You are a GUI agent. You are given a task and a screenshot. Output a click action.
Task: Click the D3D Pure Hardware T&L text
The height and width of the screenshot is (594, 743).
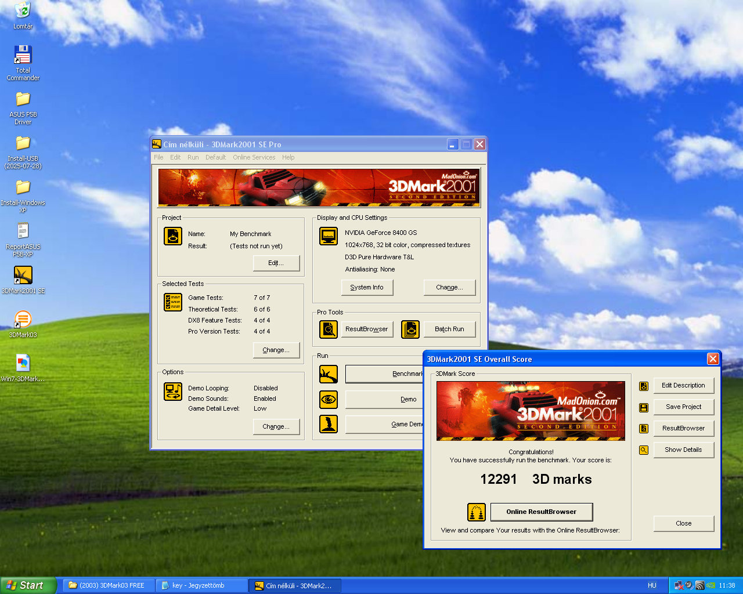(x=379, y=257)
